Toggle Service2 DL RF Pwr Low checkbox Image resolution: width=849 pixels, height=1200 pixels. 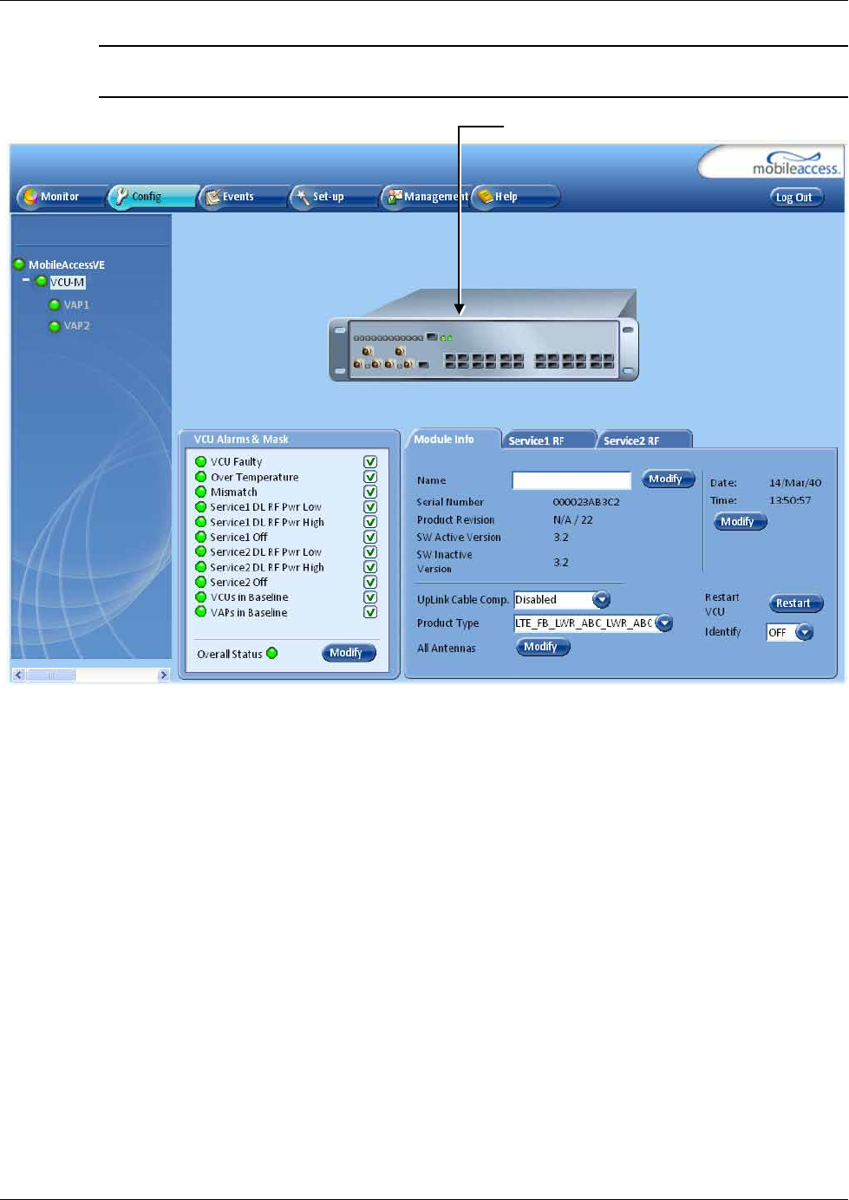click(370, 552)
